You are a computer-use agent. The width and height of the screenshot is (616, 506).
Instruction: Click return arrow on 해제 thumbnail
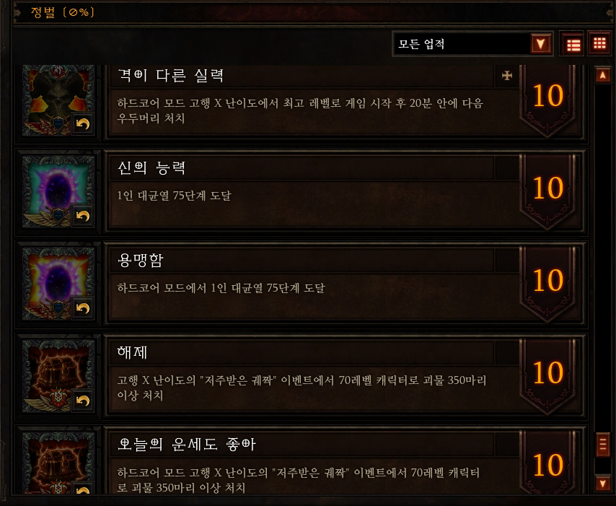82,401
